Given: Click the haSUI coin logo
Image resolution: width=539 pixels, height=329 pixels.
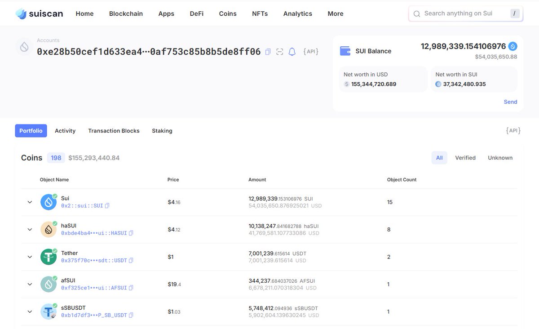Looking at the screenshot, I should click(x=49, y=230).
